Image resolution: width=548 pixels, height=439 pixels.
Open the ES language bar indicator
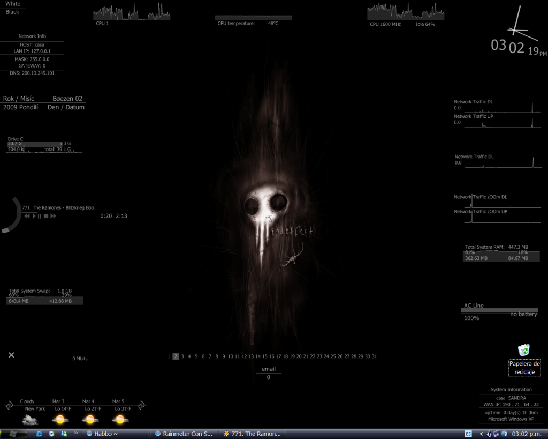point(468,434)
